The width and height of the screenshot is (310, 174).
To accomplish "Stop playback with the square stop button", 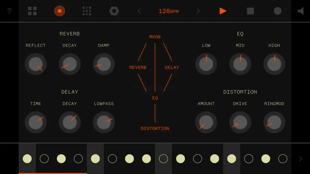I will pyautogui.click(x=250, y=11).
